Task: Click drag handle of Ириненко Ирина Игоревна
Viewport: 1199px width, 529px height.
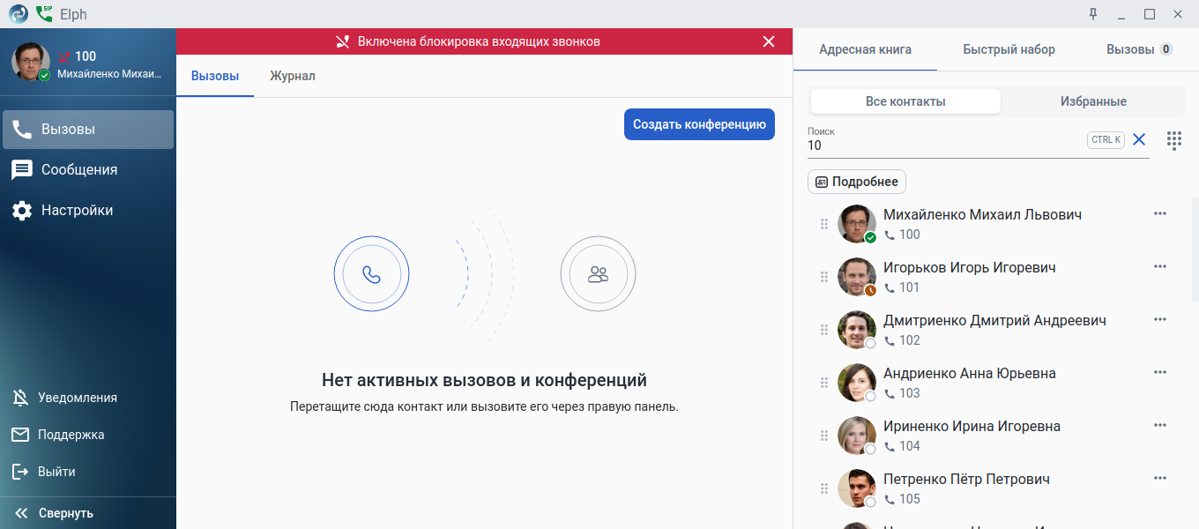Action: pyautogui.click(x=824, y=436)
